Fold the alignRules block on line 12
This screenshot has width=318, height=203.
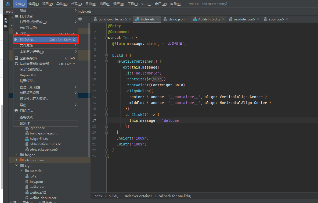click(x=106, y=91)
